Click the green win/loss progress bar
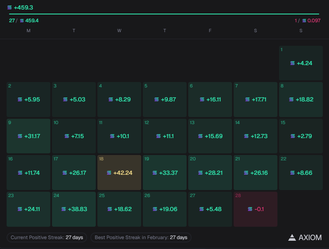This screenshot has width=329, height=249. pyautogui.click(x=164, y=14)
